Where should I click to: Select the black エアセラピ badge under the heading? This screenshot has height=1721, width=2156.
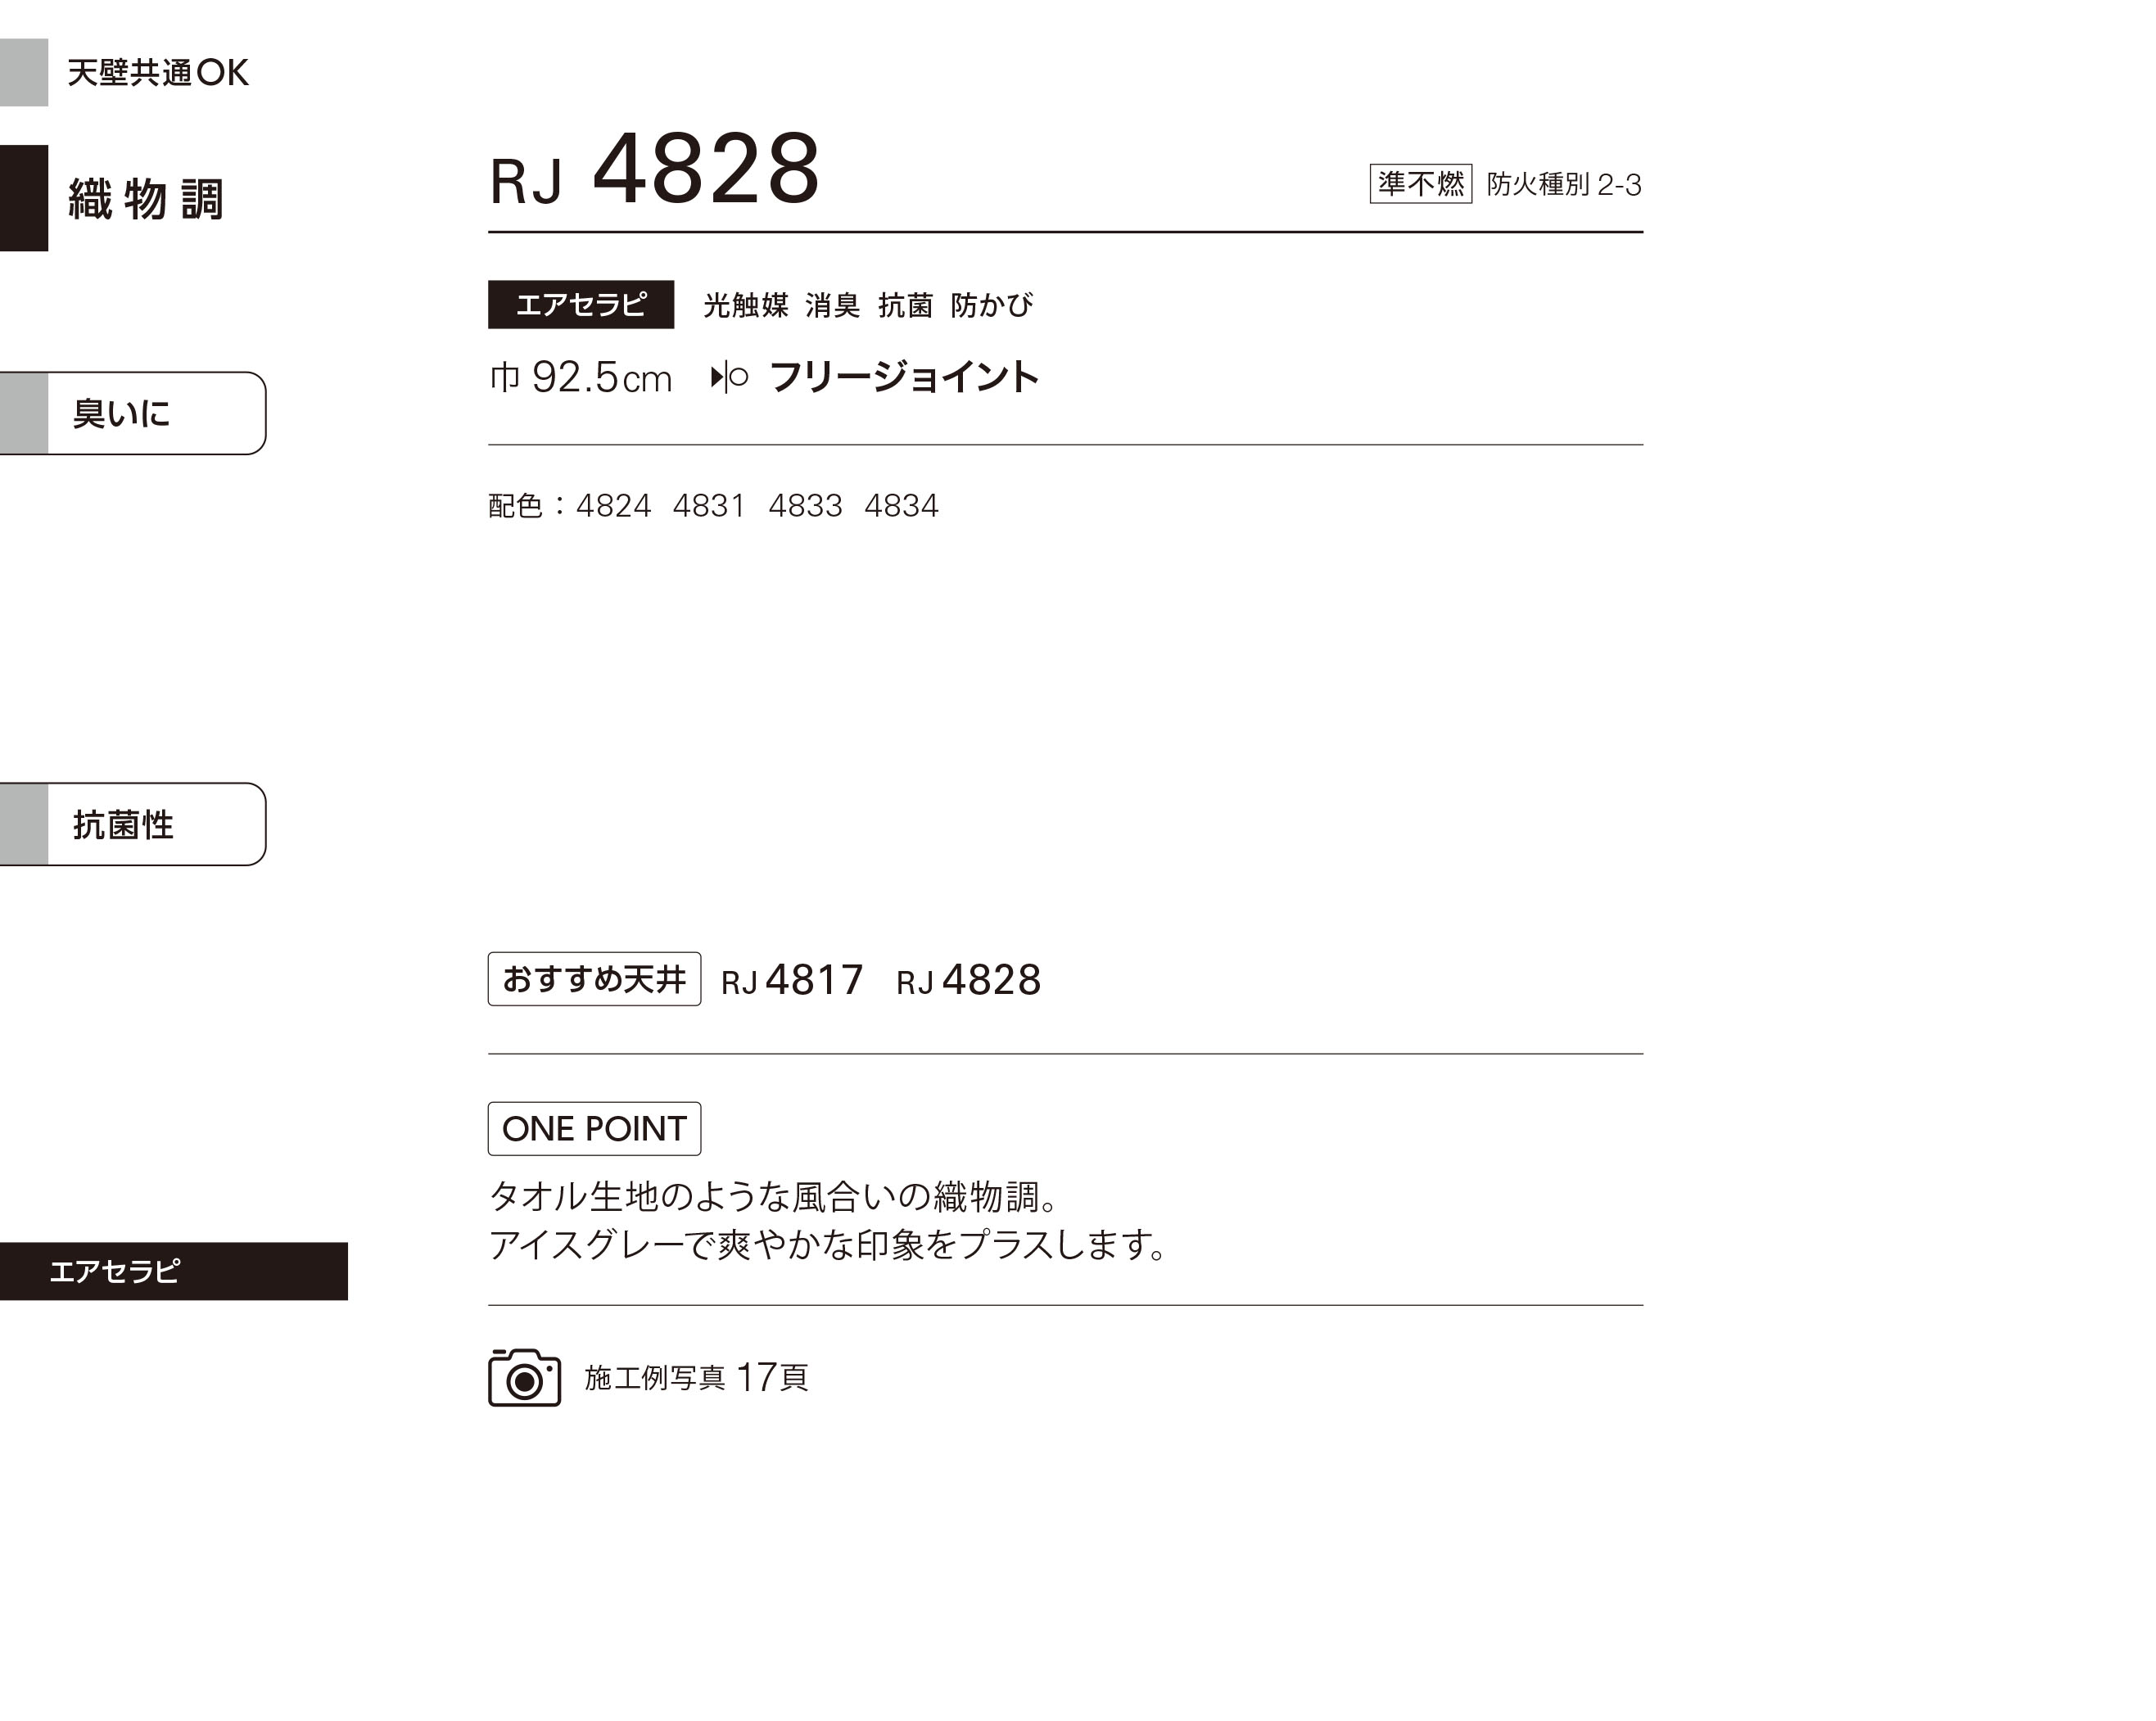(x=580, y=304)
